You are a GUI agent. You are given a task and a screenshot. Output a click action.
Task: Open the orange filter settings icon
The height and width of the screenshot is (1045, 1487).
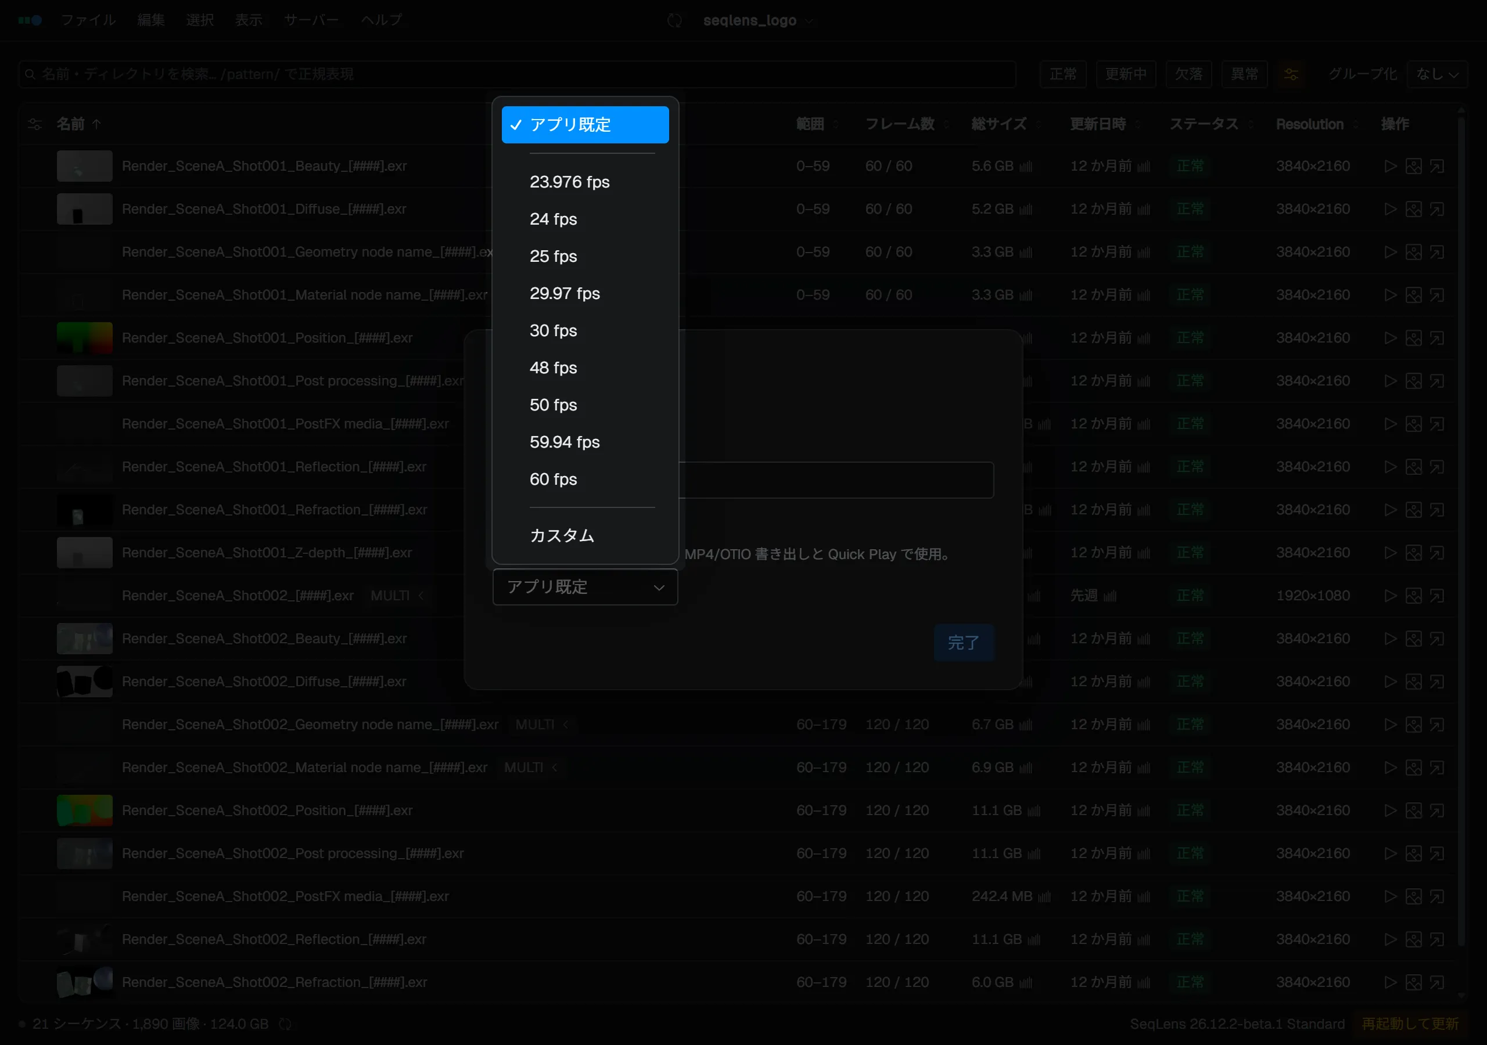click(1291, 74)
